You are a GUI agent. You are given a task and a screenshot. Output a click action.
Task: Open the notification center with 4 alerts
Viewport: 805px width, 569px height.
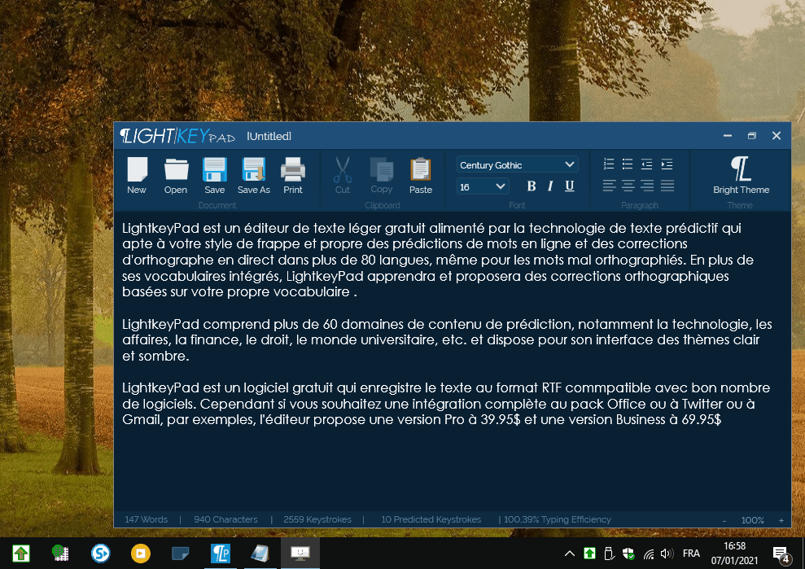coord(781,554)
